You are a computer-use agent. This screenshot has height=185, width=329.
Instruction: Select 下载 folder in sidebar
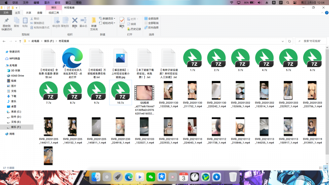[x=14, y=96]
